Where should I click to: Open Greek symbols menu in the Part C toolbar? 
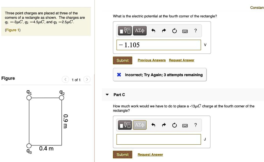[139, 125]
